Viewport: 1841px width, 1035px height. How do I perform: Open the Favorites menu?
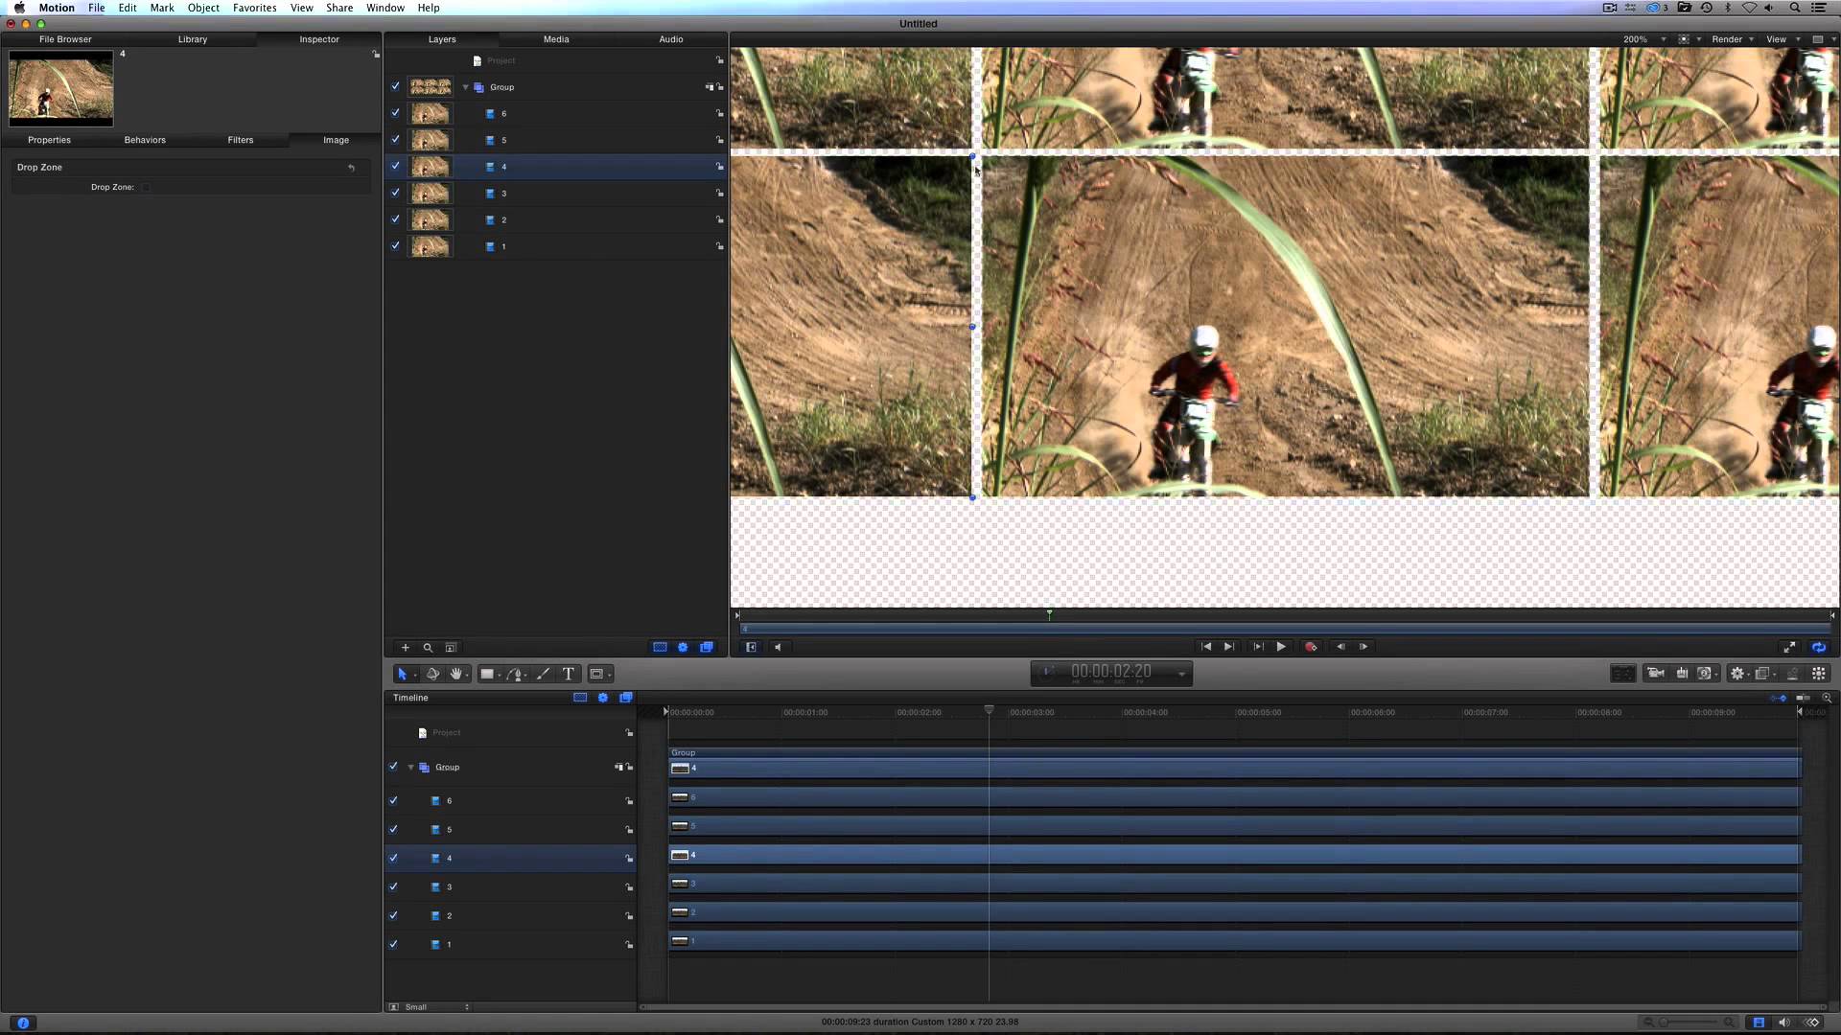pos(254,8)
